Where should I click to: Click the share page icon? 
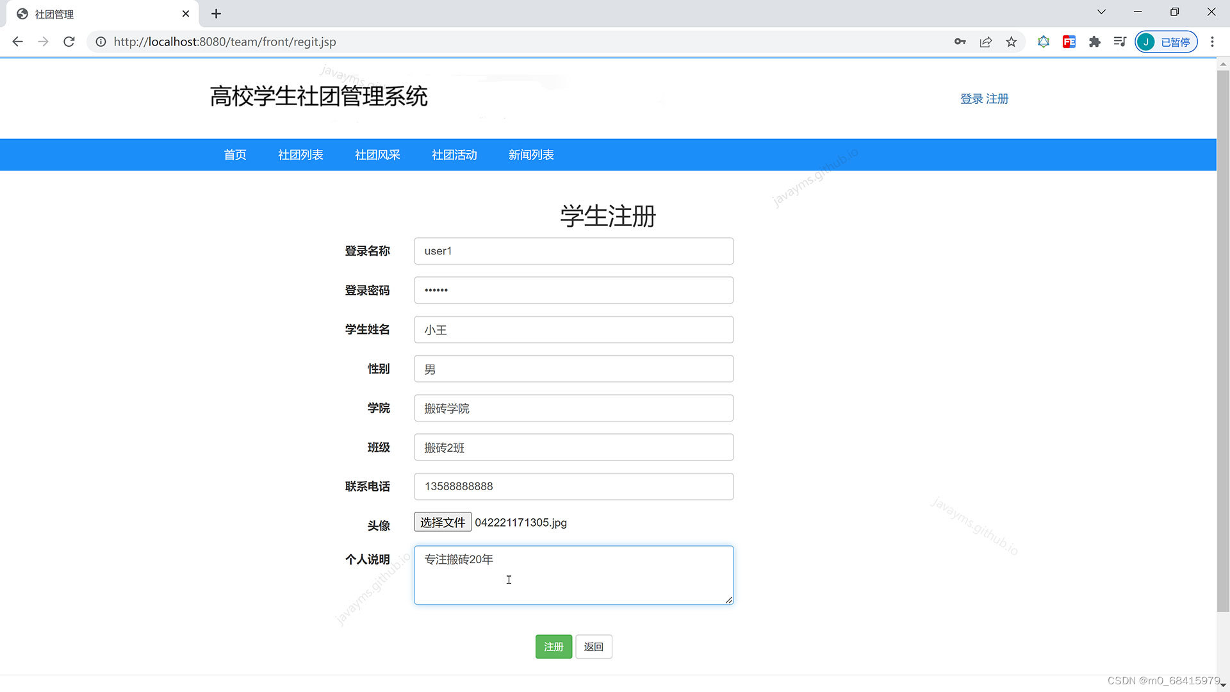[x=985, y=42]
